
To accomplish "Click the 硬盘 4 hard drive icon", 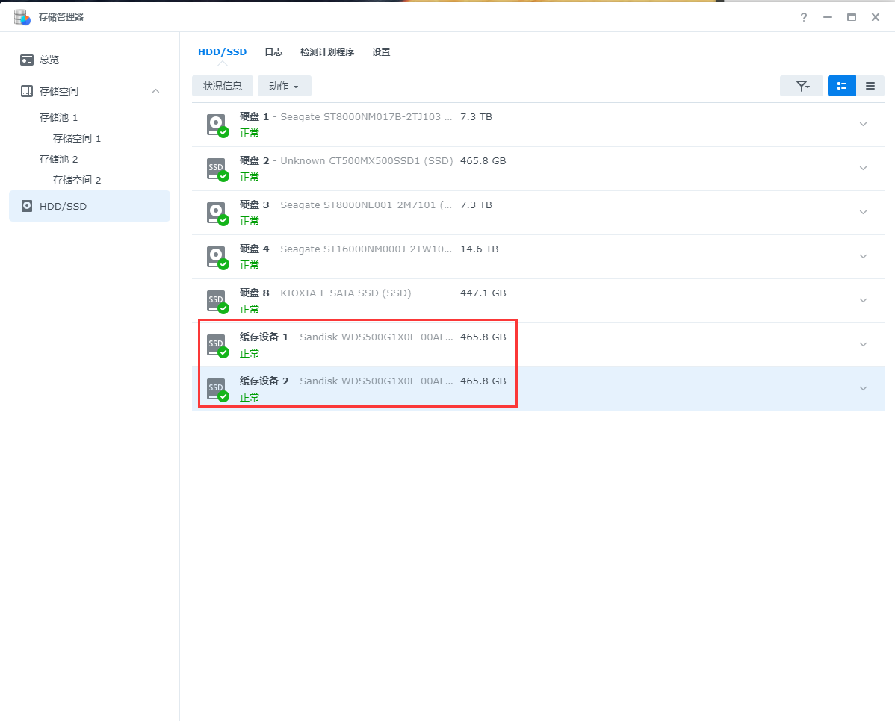I will 217,257.
